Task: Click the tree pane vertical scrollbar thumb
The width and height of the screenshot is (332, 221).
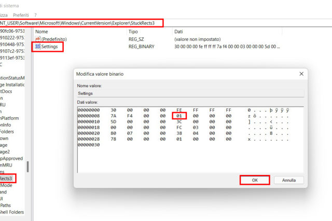Action: 27,167
